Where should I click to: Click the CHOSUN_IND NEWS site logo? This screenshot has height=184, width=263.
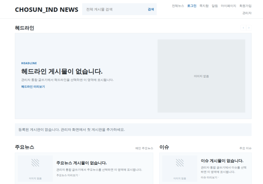click(46, 10)
